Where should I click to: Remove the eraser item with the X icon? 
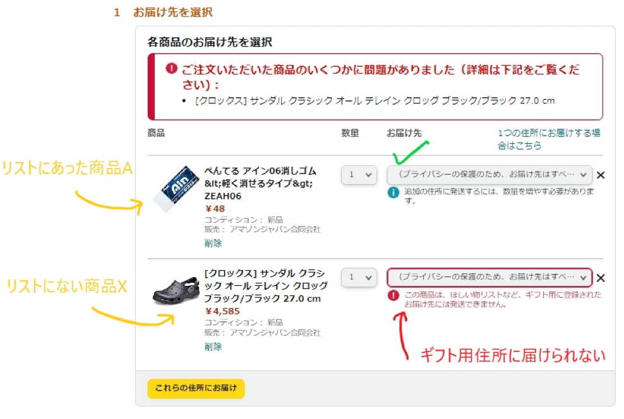(600, 175)
